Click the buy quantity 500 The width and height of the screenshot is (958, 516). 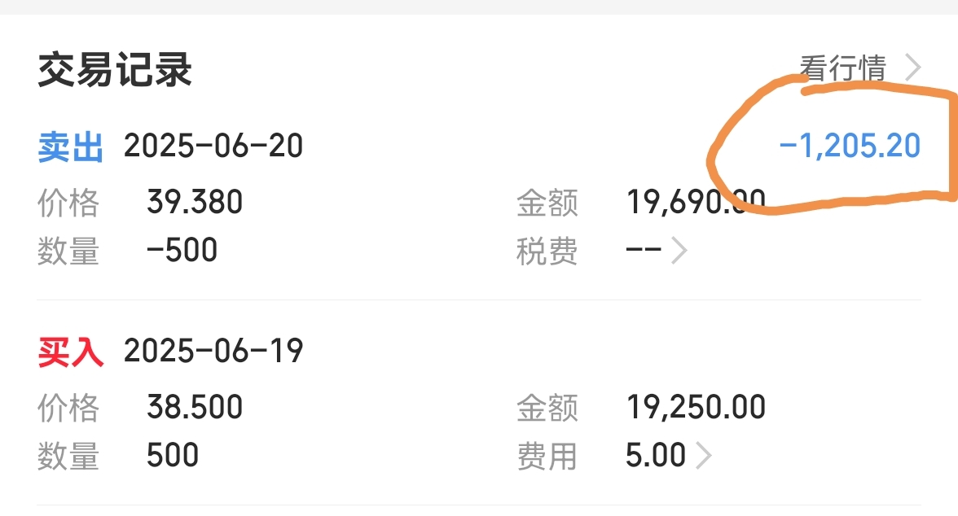[x=173, y=455]
